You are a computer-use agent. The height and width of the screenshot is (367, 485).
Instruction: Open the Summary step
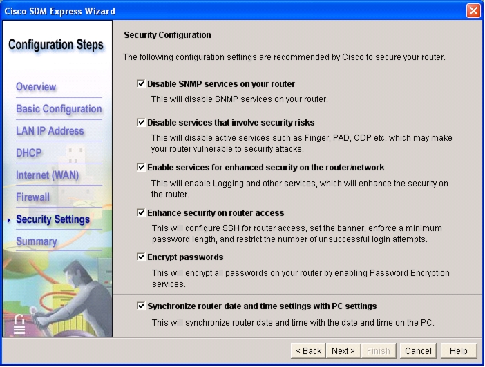tap(37, 241)
